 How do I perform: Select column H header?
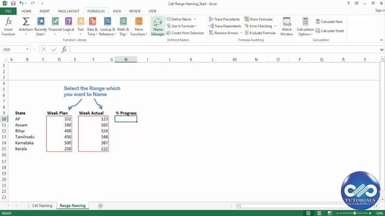pyautogui.click(x=126, y=59)
